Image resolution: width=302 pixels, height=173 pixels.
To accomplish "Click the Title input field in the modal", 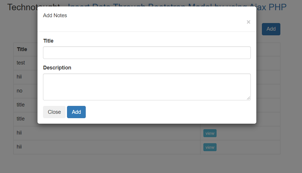I will pyautogui.click(x=147, y=53).
